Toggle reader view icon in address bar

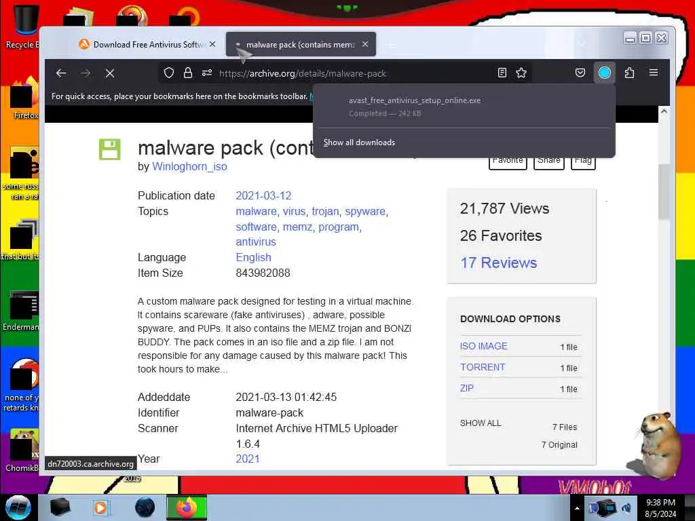pos(502,73)
